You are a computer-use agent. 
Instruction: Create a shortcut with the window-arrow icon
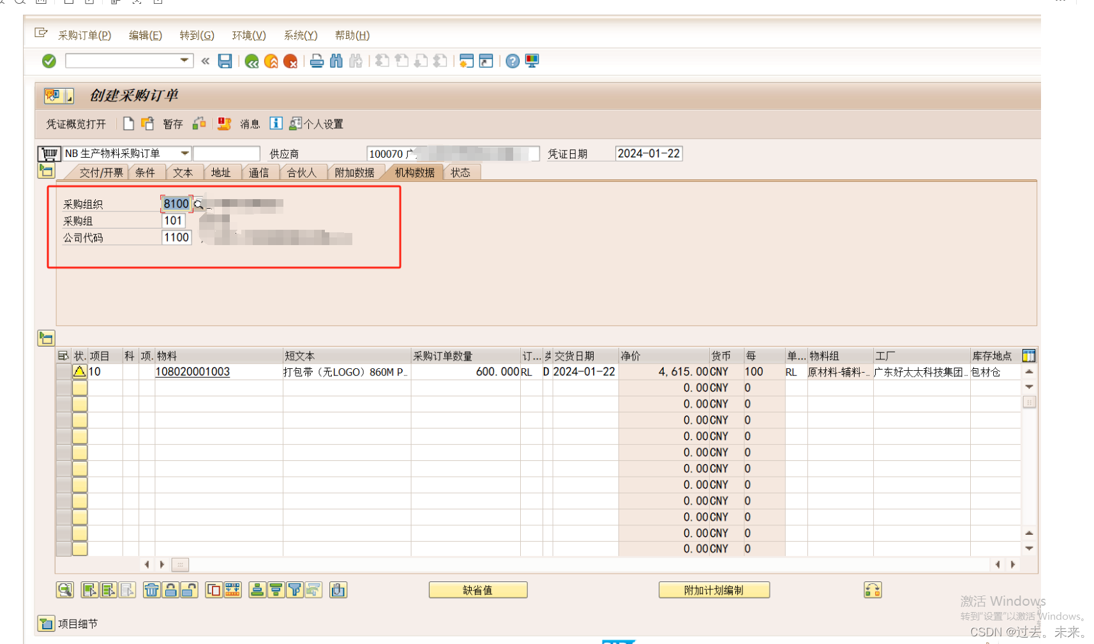click(x=486, y=61)
